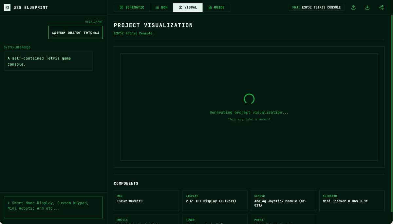Switch to the BOM tab
The height and width of the screenshot is (224, 393).
tap(161, 7)
